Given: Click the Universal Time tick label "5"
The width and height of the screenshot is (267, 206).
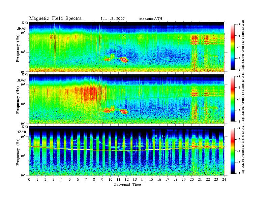Looking at the screenshot, I should click(70, 180).
